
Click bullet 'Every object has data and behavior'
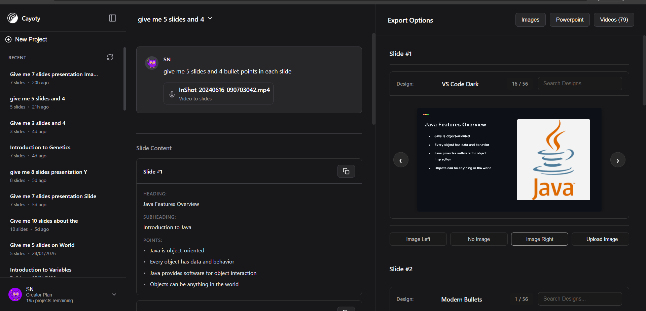pyautogui.click(x=192, y=262)
